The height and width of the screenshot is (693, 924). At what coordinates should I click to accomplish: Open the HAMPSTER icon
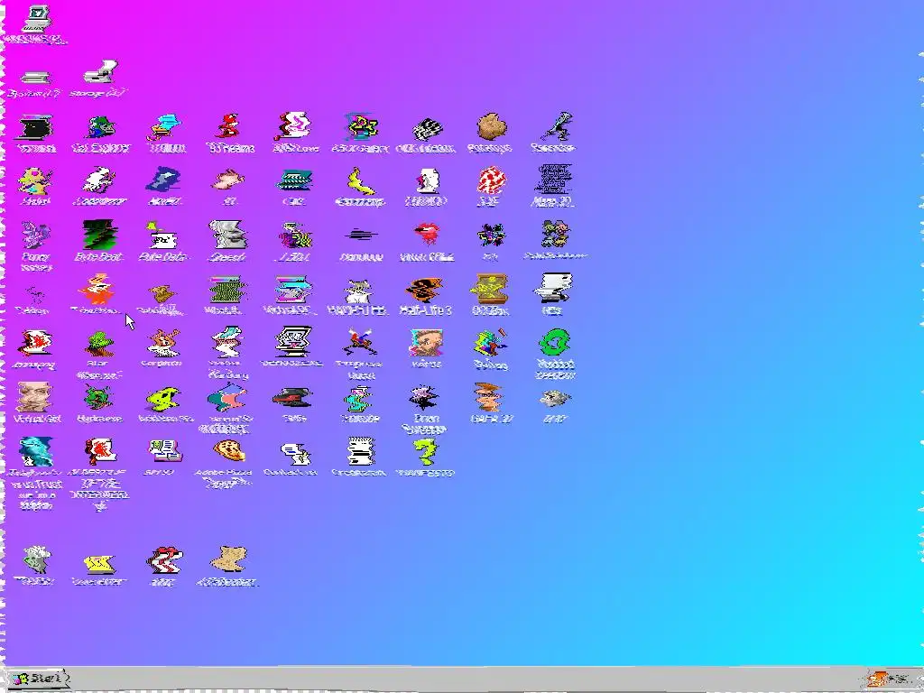click(x=358, y=290)
